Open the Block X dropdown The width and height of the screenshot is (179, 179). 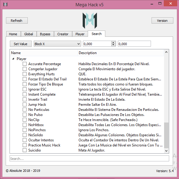click(57, 44)
